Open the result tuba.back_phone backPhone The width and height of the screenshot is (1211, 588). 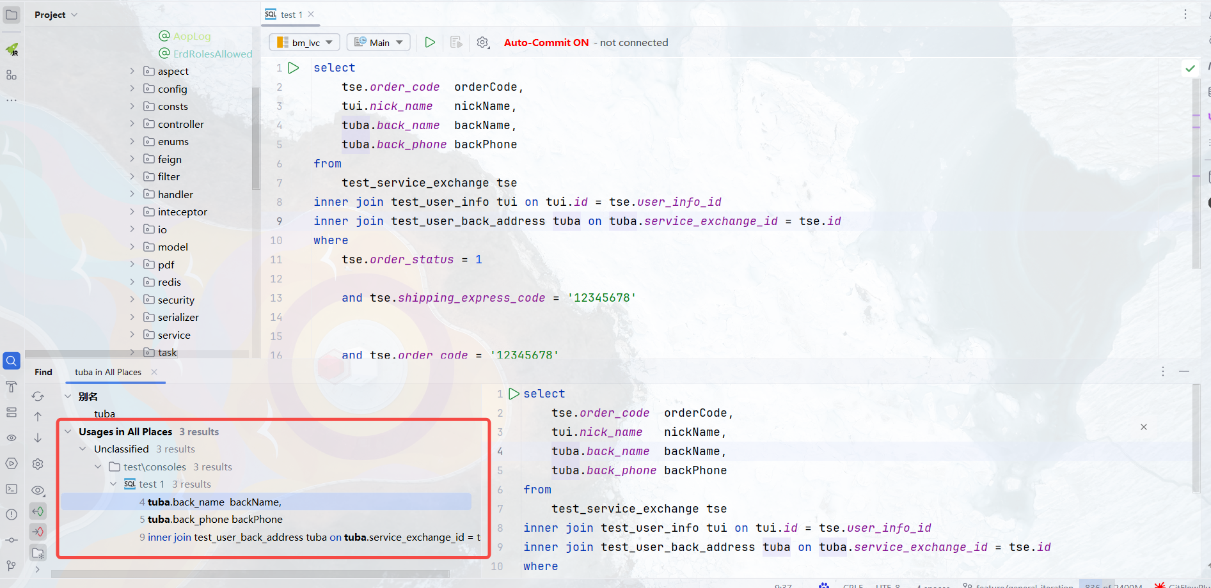(x=215, y=519)
